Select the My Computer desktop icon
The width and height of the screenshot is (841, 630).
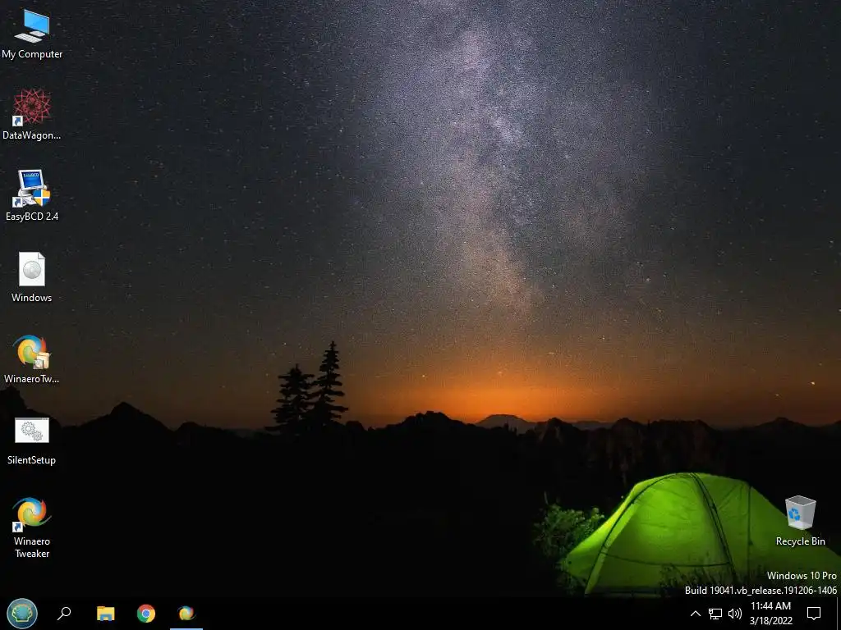32,34
